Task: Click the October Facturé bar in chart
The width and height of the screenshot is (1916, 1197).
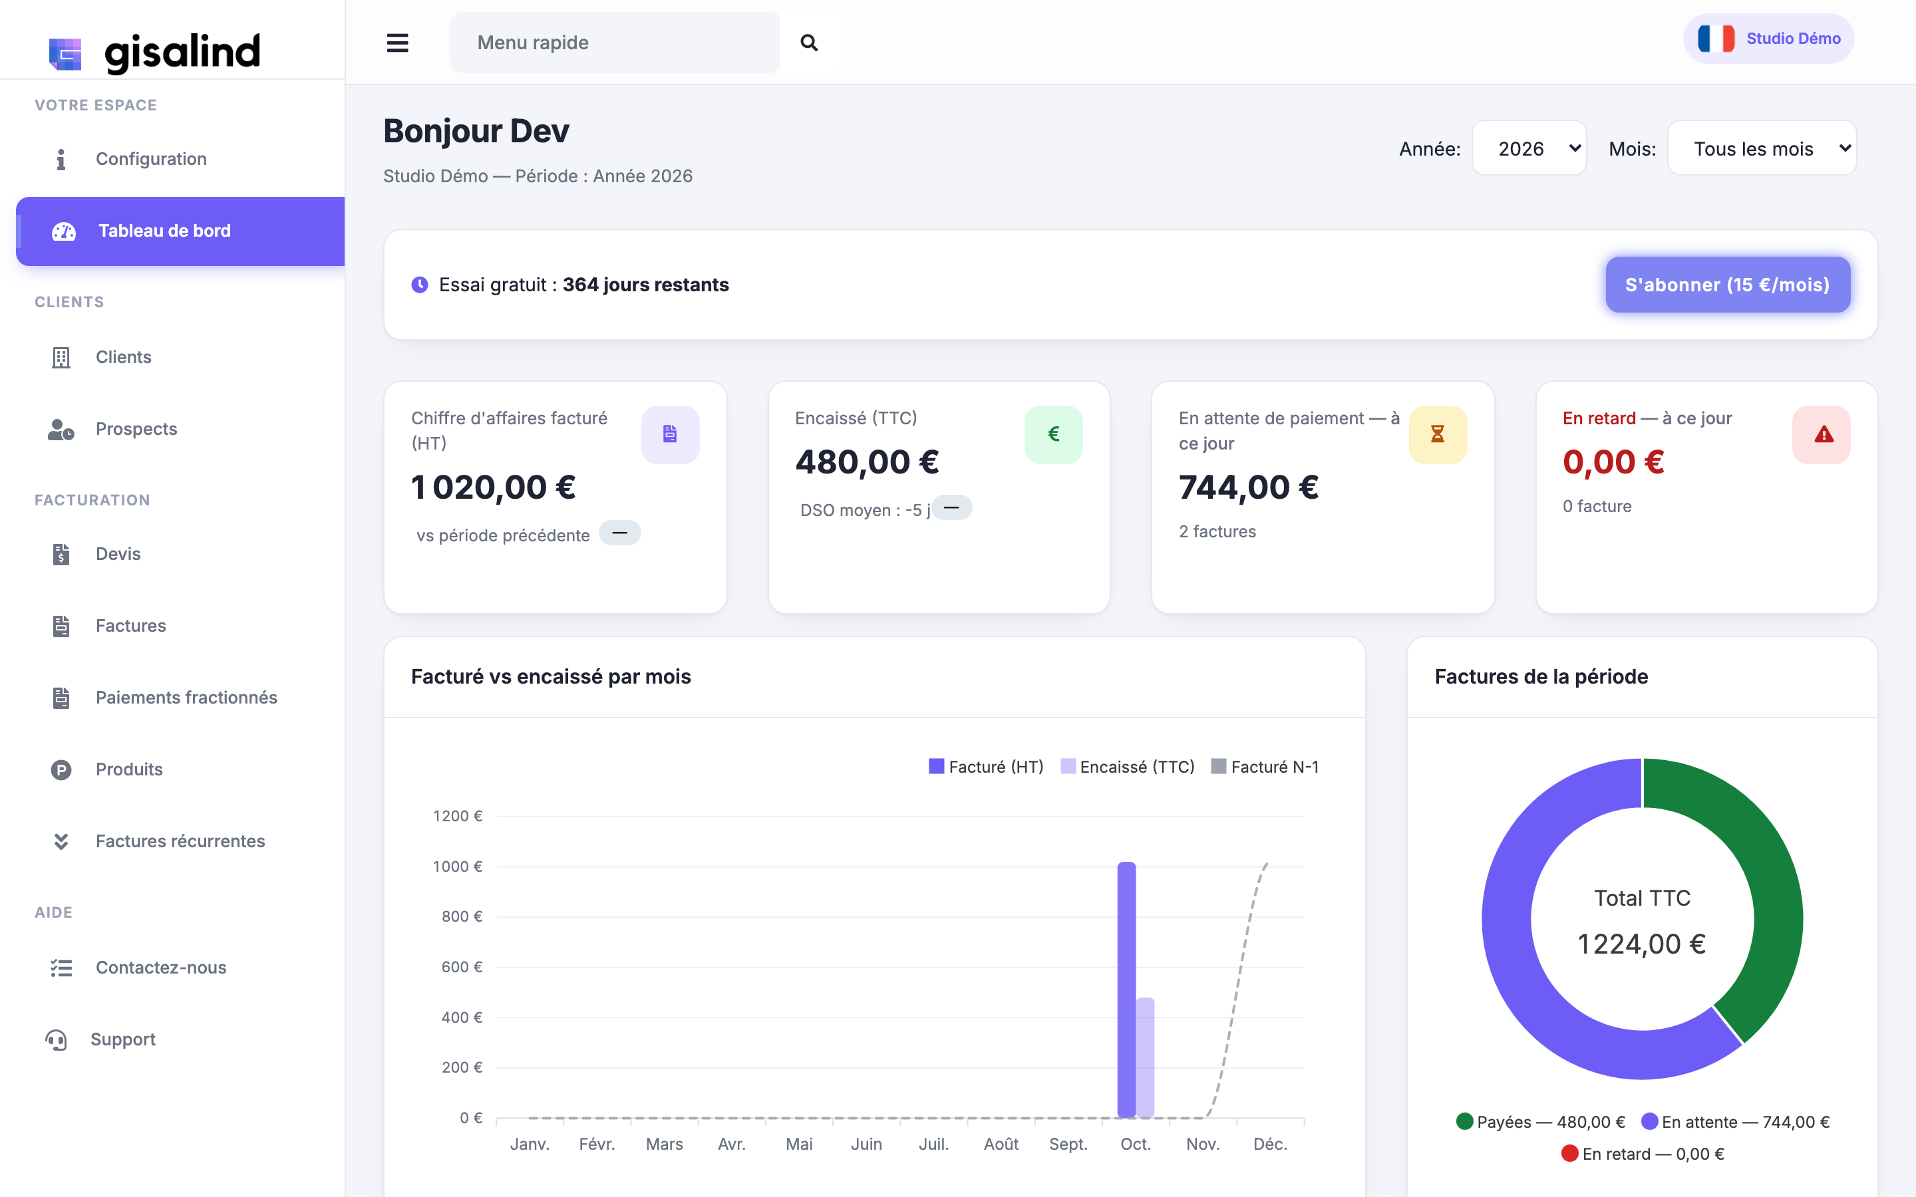Action: tap(1126, 990)
